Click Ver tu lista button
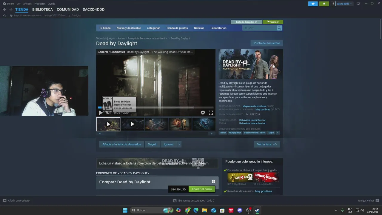Screen dimensions: 382x215 pos(267,144)
